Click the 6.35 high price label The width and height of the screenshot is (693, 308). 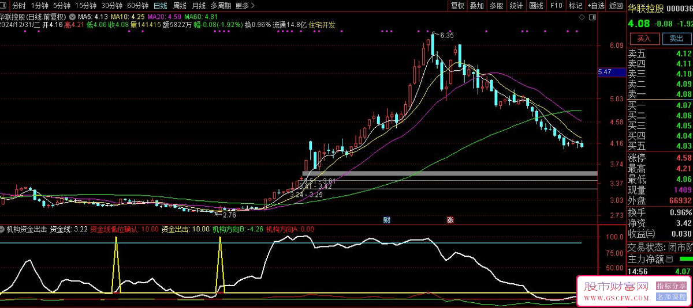tap(447, 35)
